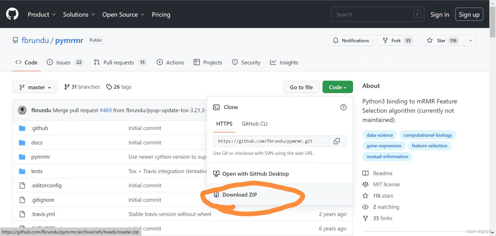Open the fbrundu owner profile link
The width and height of the screenshot is (496, 236).
coord(35,40)
